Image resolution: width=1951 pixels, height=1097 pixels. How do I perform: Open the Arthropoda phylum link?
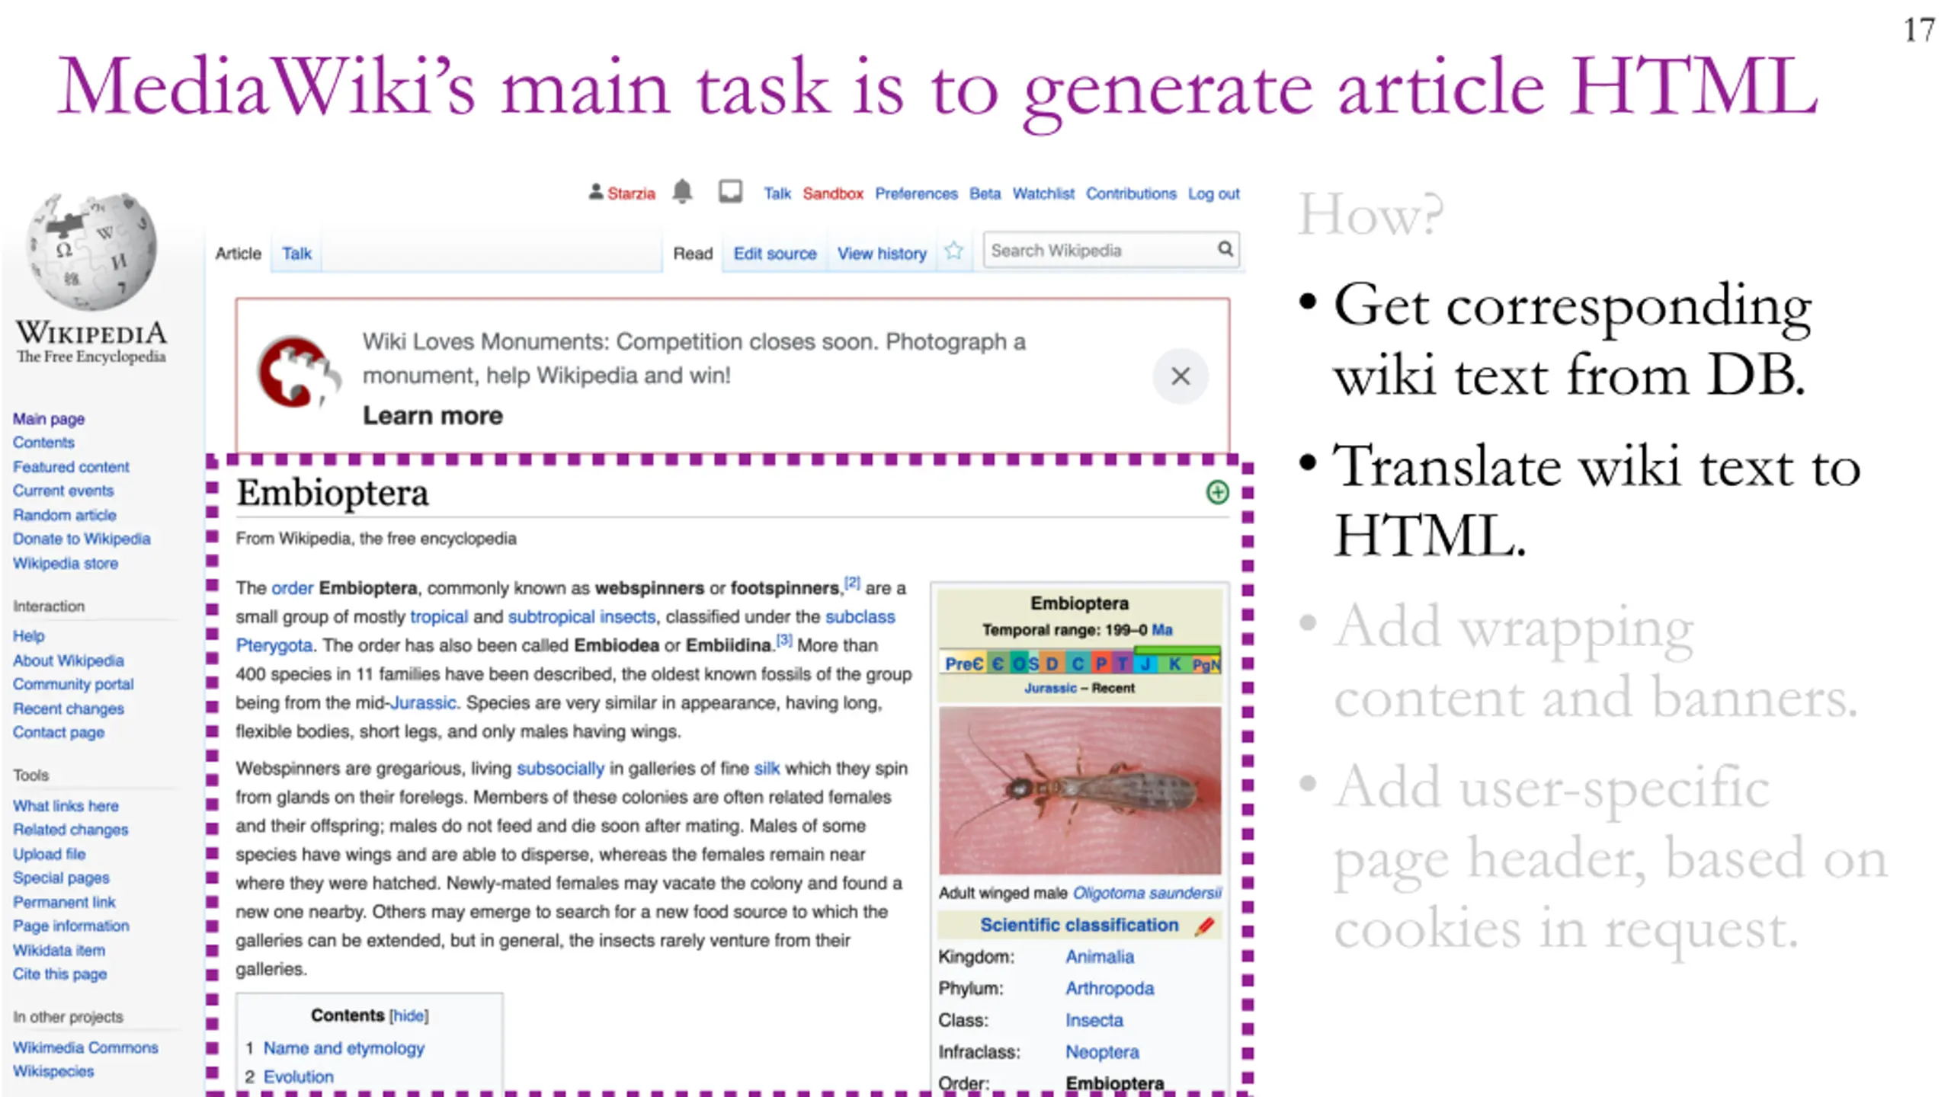(1110, 989)
